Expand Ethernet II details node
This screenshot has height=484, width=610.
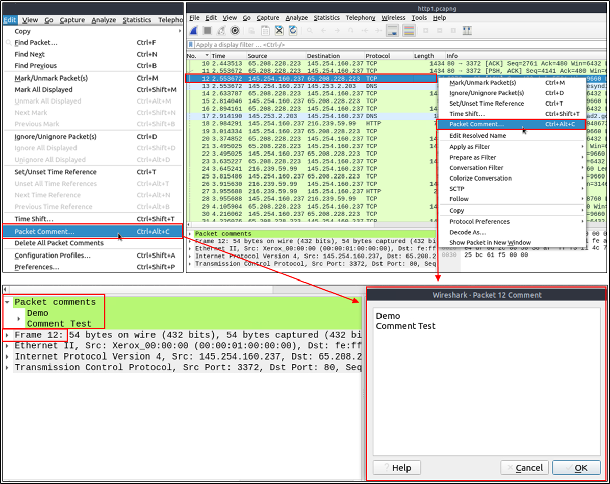[x=7, y=345]
